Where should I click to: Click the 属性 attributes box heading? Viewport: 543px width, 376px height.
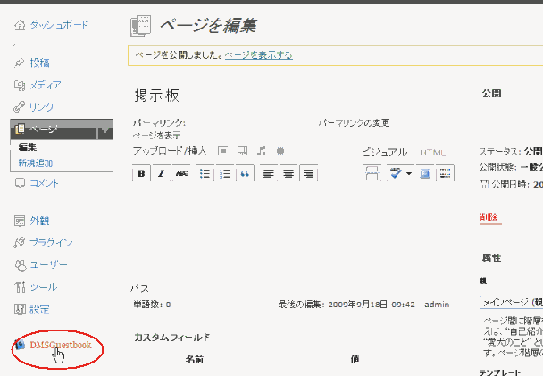492,257
